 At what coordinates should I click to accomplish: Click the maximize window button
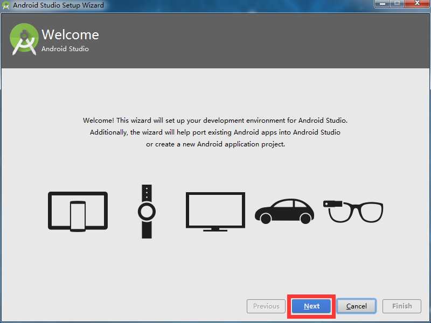click(x=398, y=4)
